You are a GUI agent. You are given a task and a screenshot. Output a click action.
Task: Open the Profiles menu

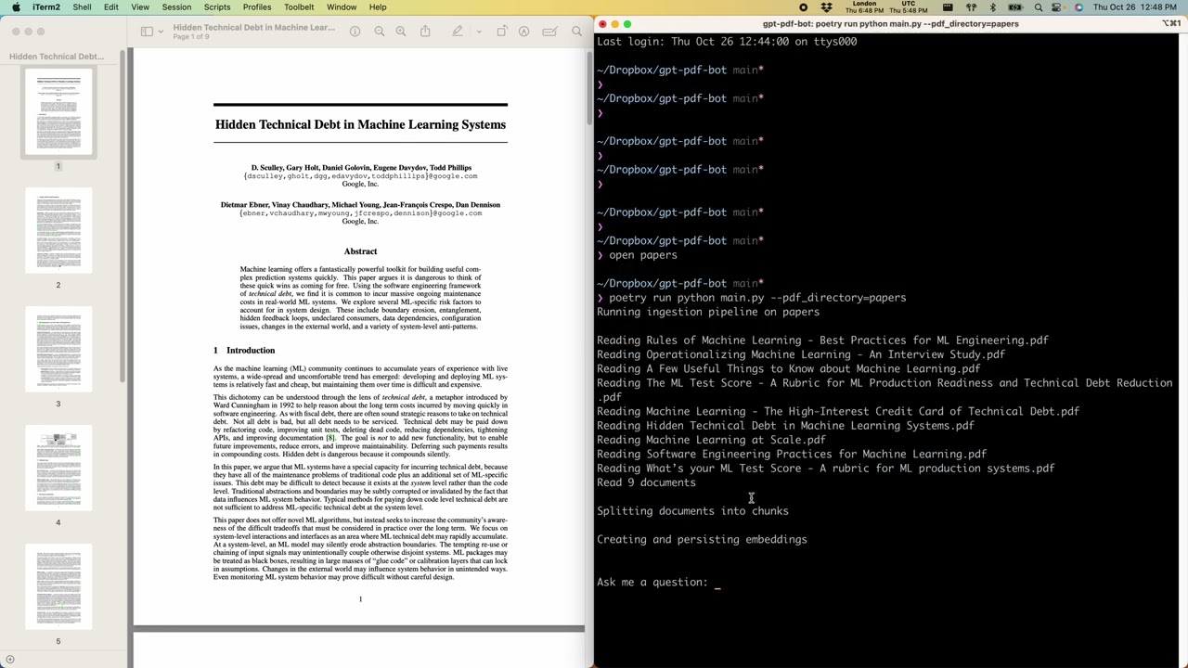pyautogui.click(x=257, y=7)
